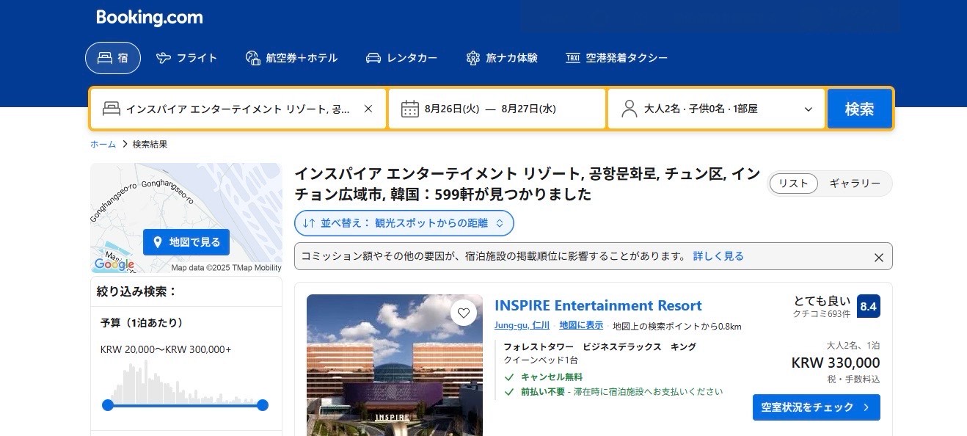Click the Booking.com logo
967x436 pixels.
150,18
